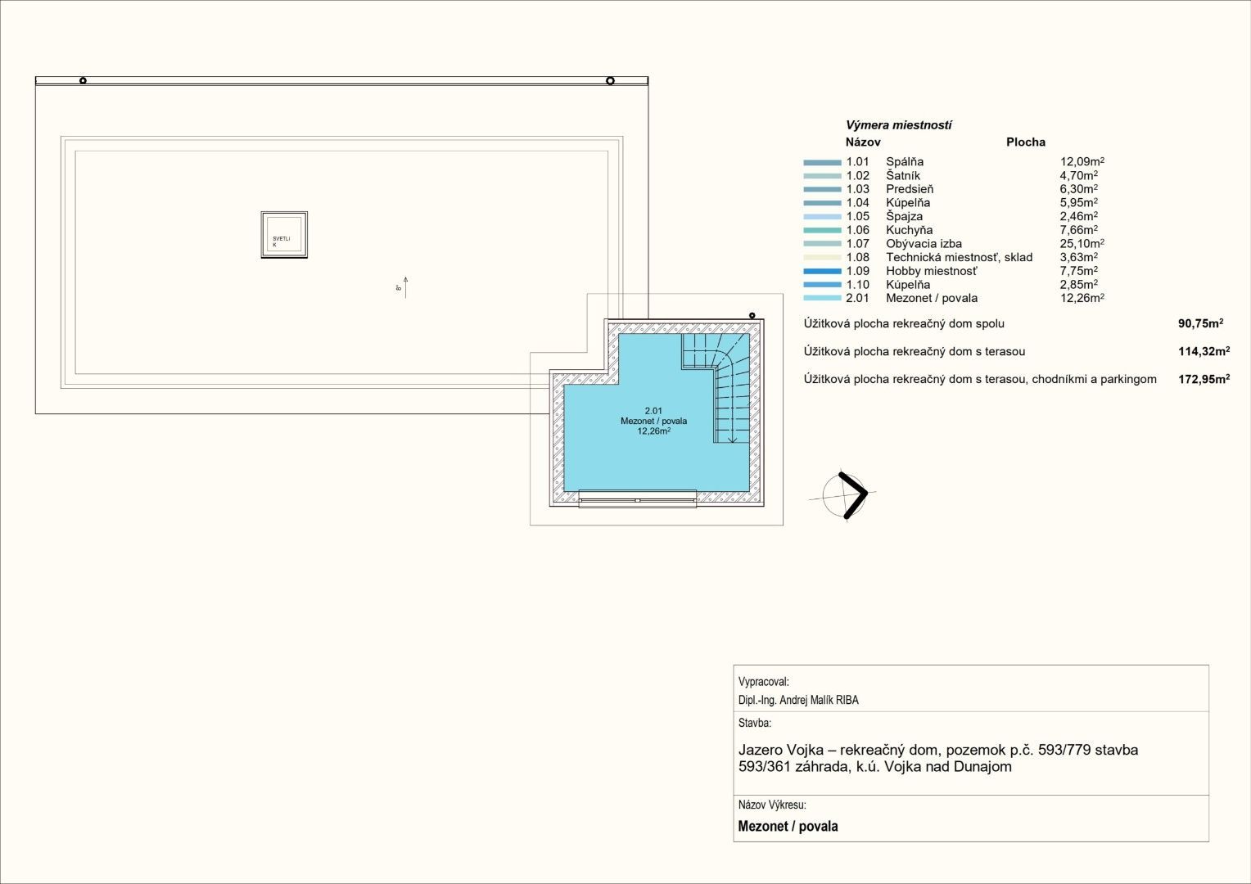Click the 'Názov Výkresu:' label
The height and width of the screenshot is (884, 1251).
pos(772,805)
